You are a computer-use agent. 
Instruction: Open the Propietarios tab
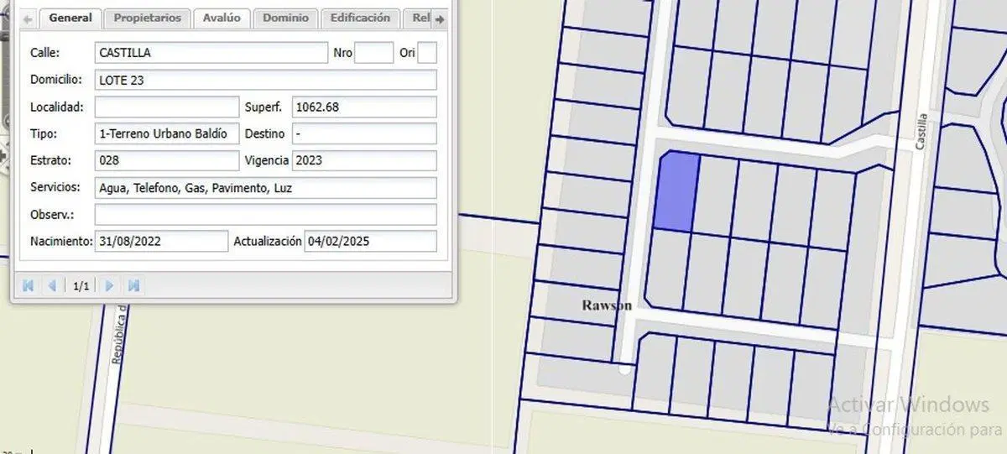tap(148, 18)
